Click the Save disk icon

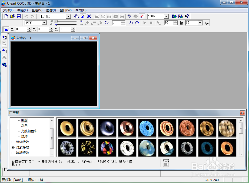coord(19,16)
